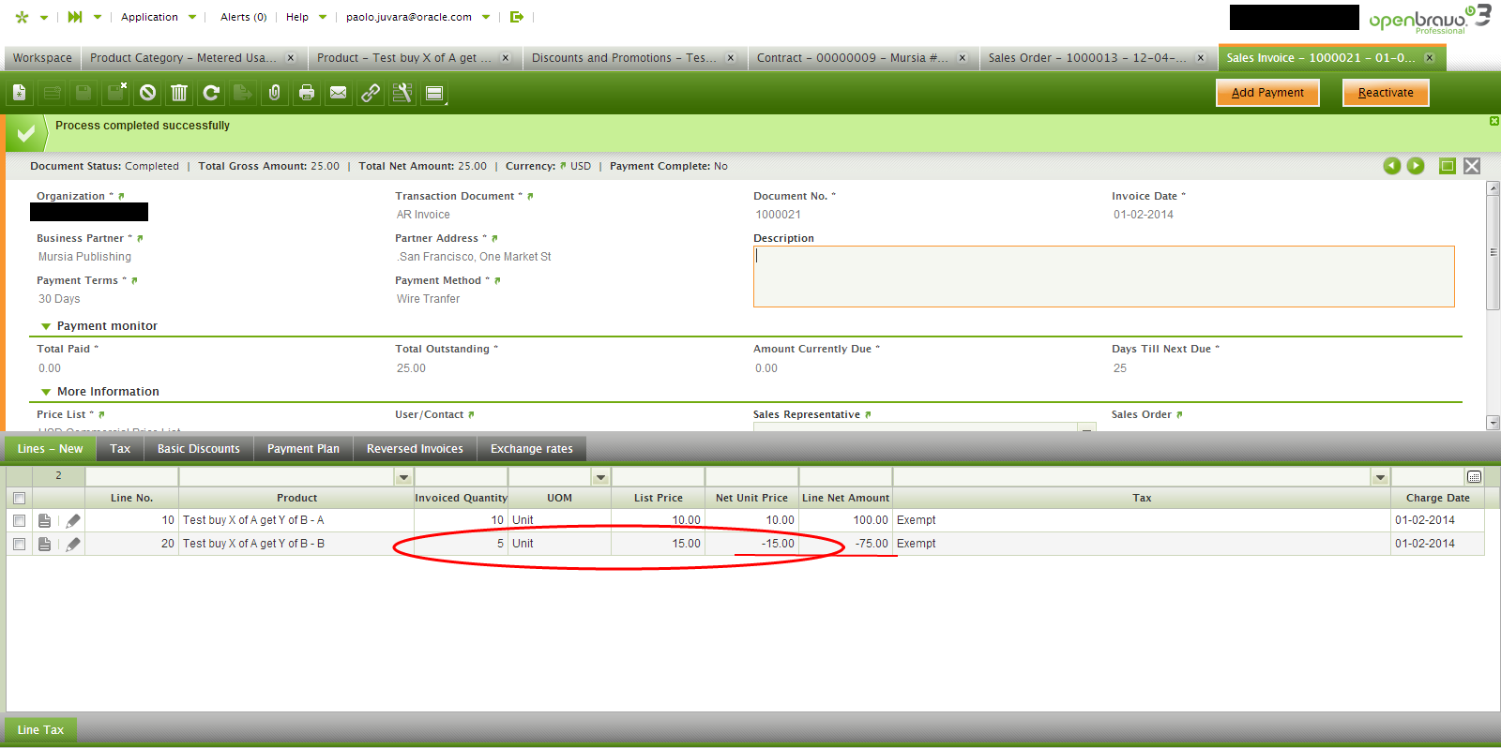Open the Line Tax tab at bottom
The height and width of the screenshot is (748, 1501).
[41, 730]
